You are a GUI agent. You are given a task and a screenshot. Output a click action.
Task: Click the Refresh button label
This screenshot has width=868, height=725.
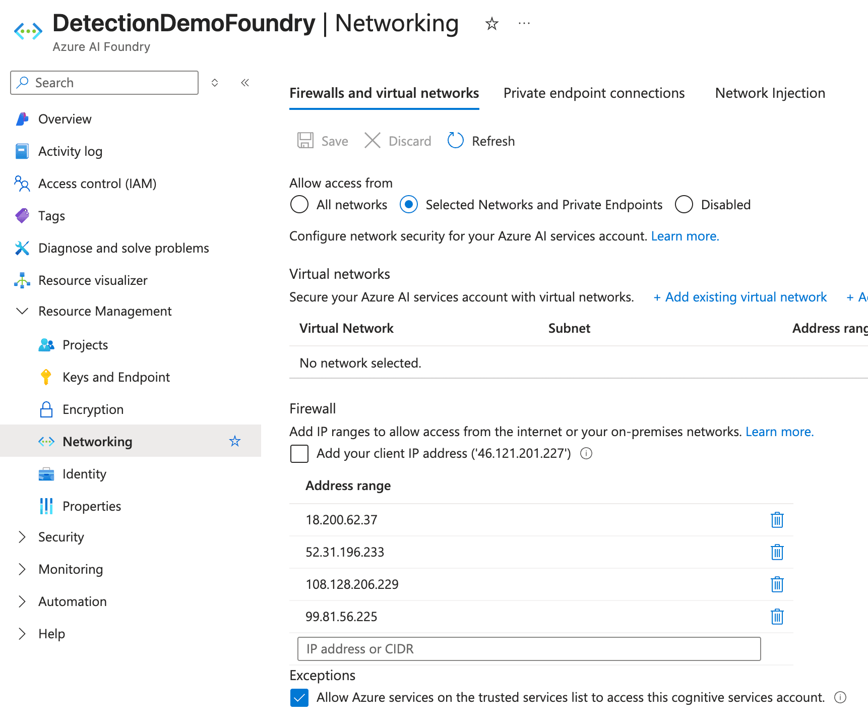pos(493,141)
